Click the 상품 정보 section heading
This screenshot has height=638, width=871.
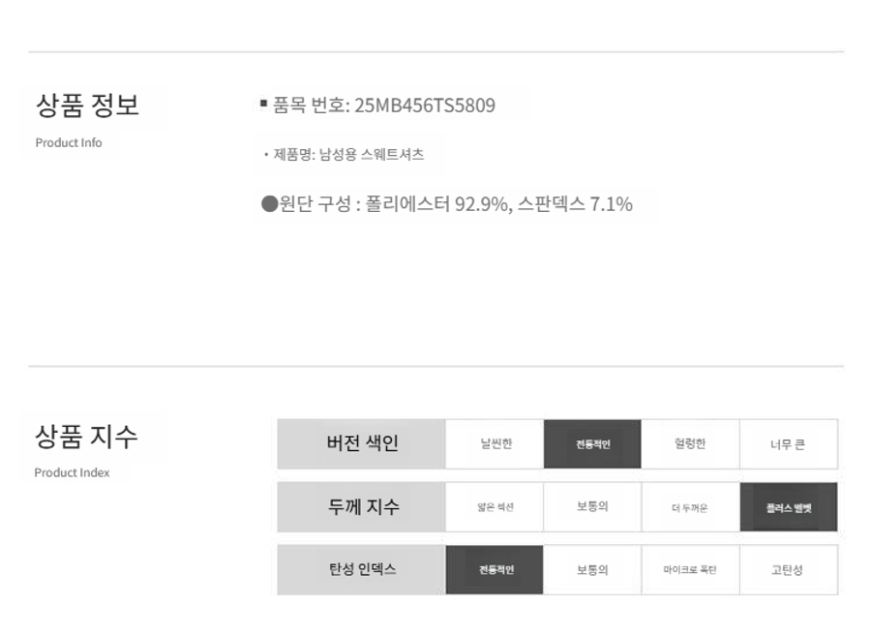click(87, 105)
